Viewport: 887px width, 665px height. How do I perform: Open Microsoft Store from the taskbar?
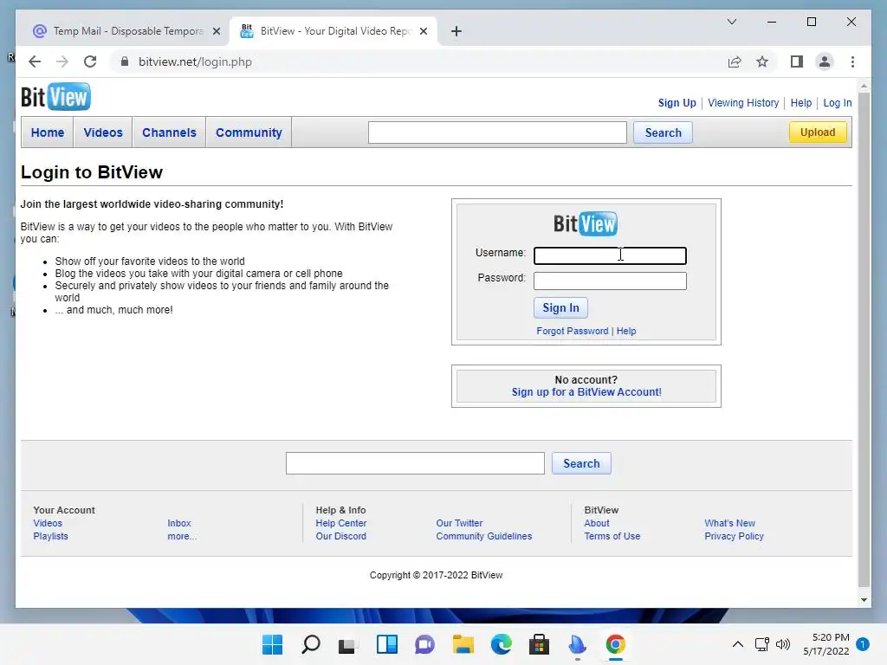click(x=539, y=644)
